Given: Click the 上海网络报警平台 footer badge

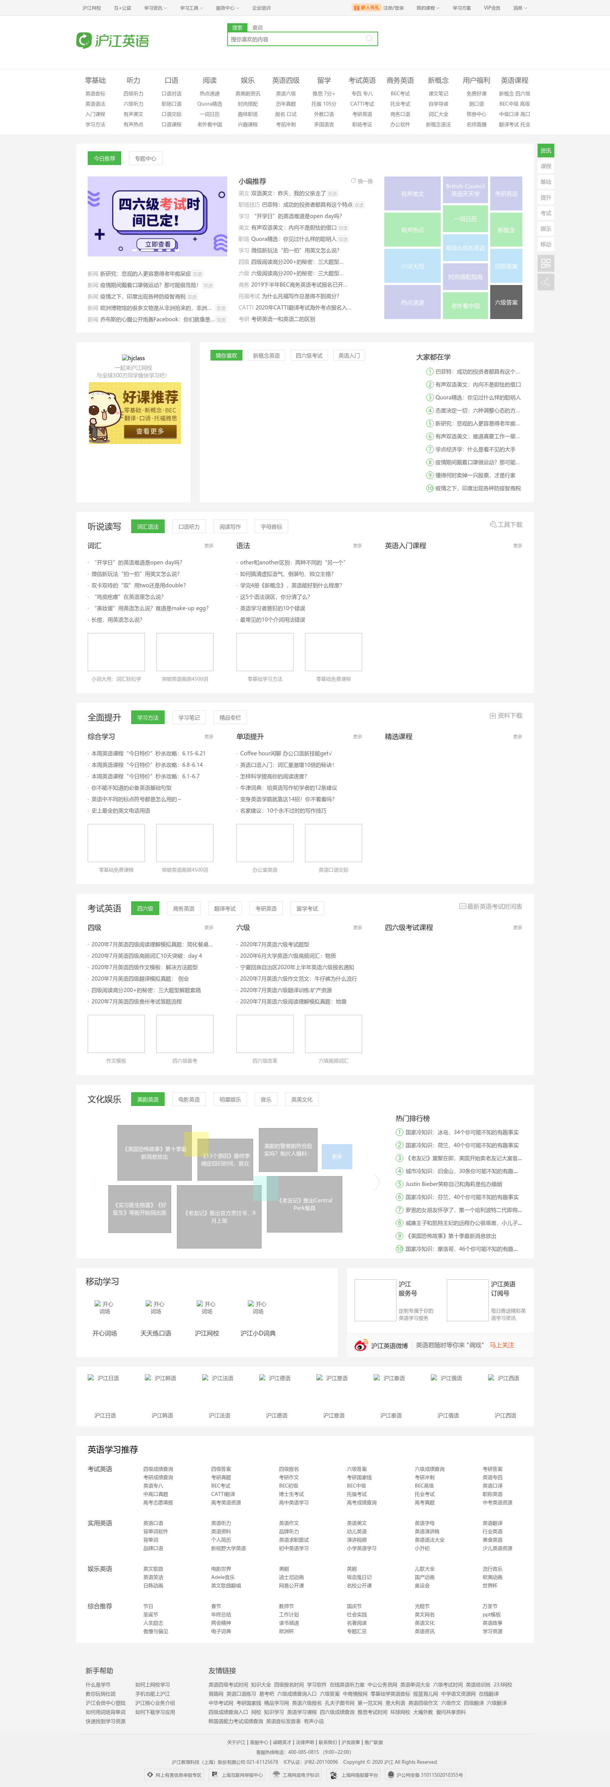Looking at the screenshot, I should click(354, 1775).
